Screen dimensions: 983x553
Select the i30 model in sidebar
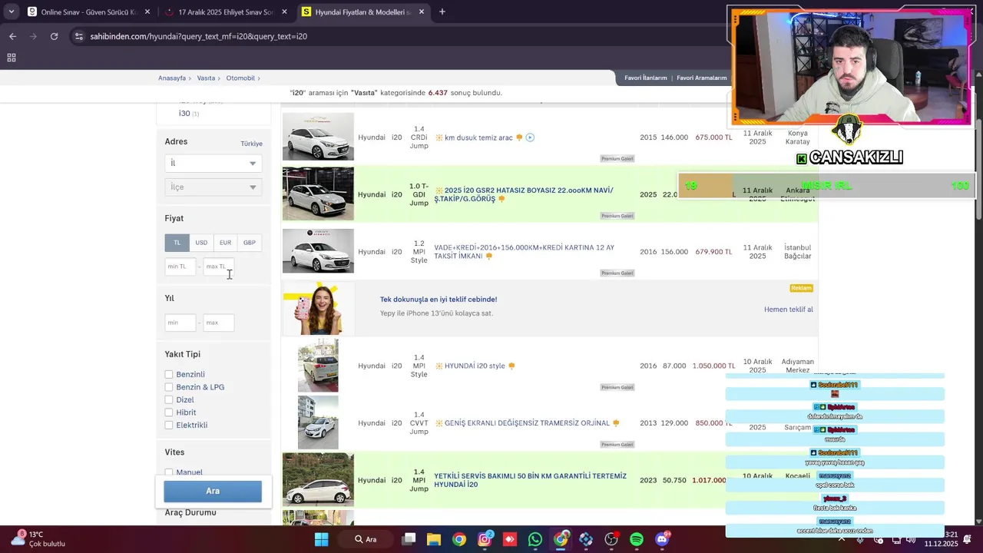(x=184, y=113)
